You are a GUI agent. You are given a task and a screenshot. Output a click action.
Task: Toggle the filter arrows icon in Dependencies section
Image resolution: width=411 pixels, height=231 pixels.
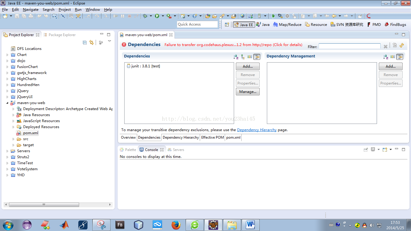(x=257, y=57)
